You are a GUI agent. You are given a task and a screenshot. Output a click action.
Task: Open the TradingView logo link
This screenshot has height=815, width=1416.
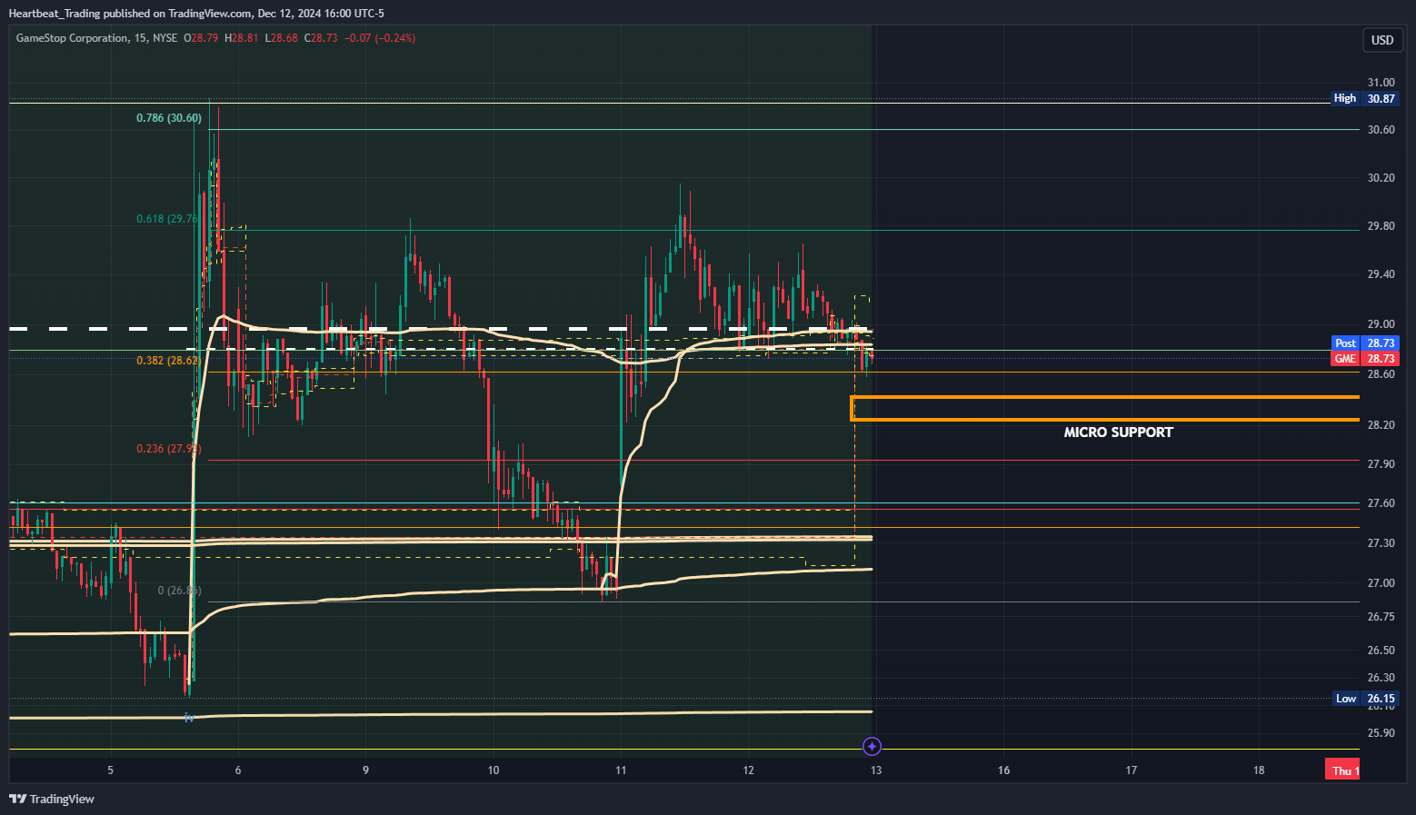(x=52, y=799)
